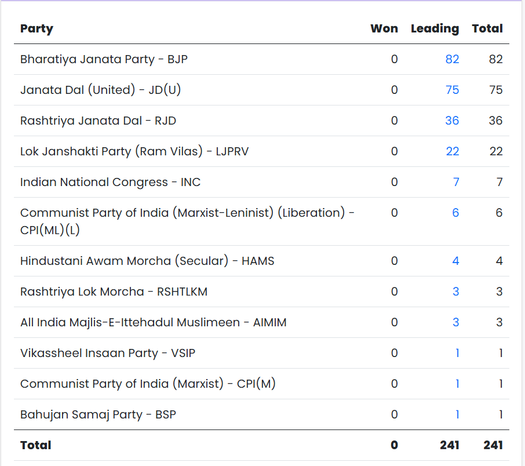This screenshot has width=525, height=466.
Task: Open Indian National Congress leading link 7
Action: (455, 182)
